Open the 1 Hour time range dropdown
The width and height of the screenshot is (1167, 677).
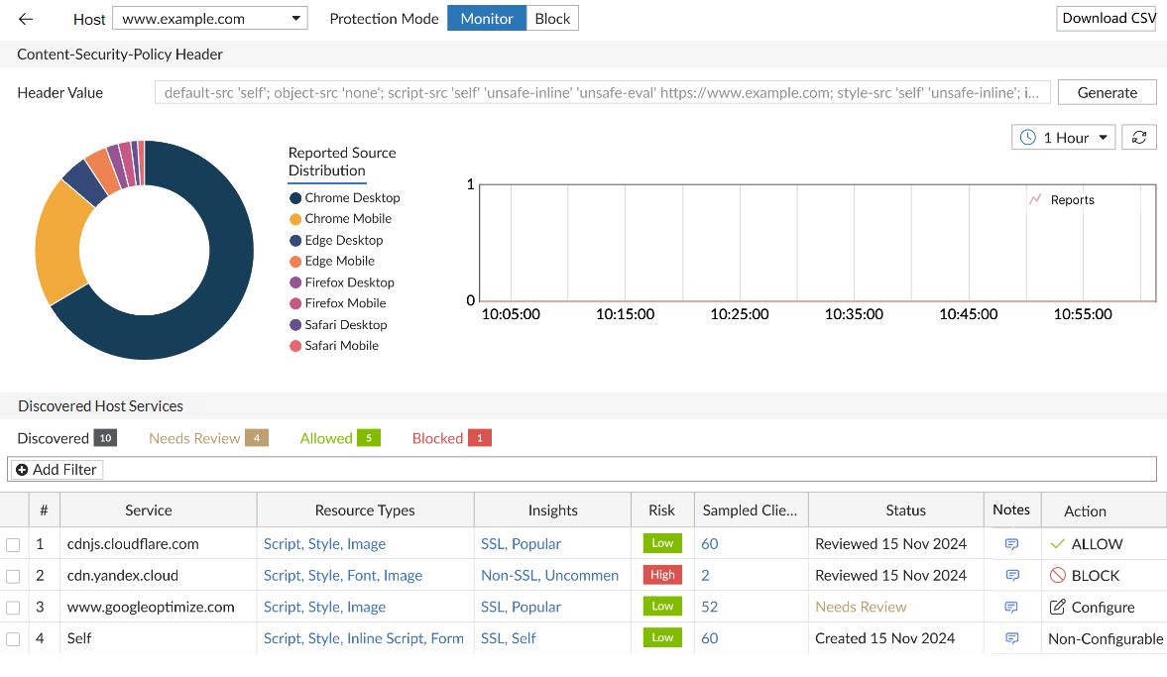click(x=1063, y=138)
